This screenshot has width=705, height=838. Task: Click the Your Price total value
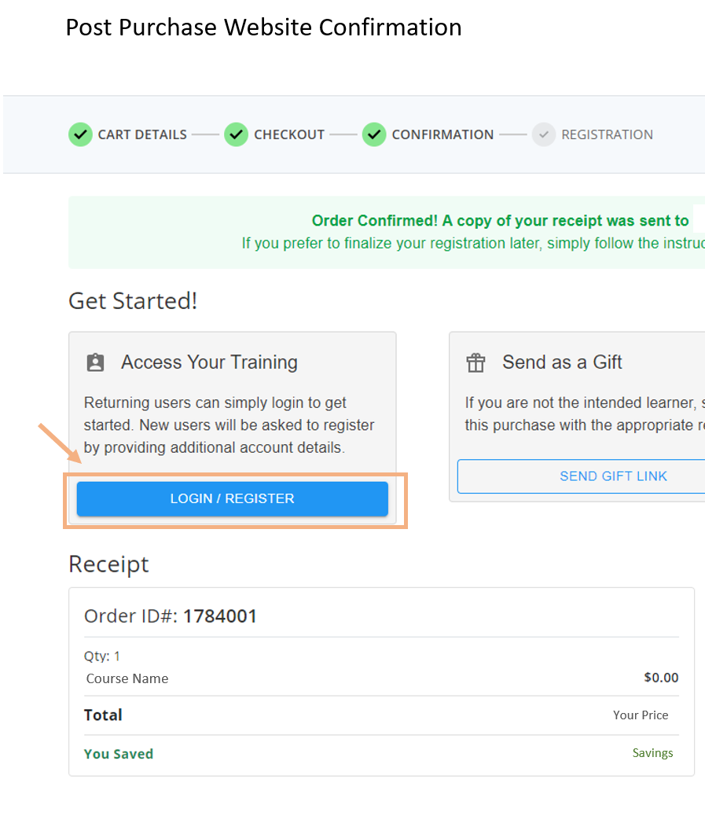pos(641,715)
